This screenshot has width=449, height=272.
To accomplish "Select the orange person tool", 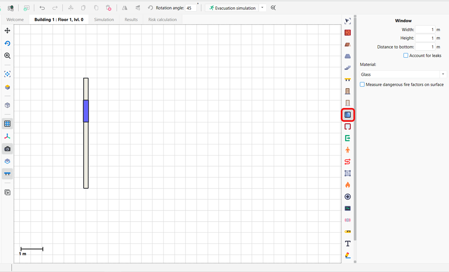I will 347,150.
